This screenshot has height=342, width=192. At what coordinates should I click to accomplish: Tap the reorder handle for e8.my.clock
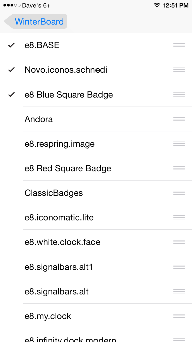[179, 316]
